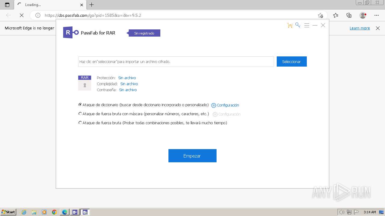The height and width of the screenshot is (216, 385).
Task: Open volume control tray icon
Action: point(342,212)
